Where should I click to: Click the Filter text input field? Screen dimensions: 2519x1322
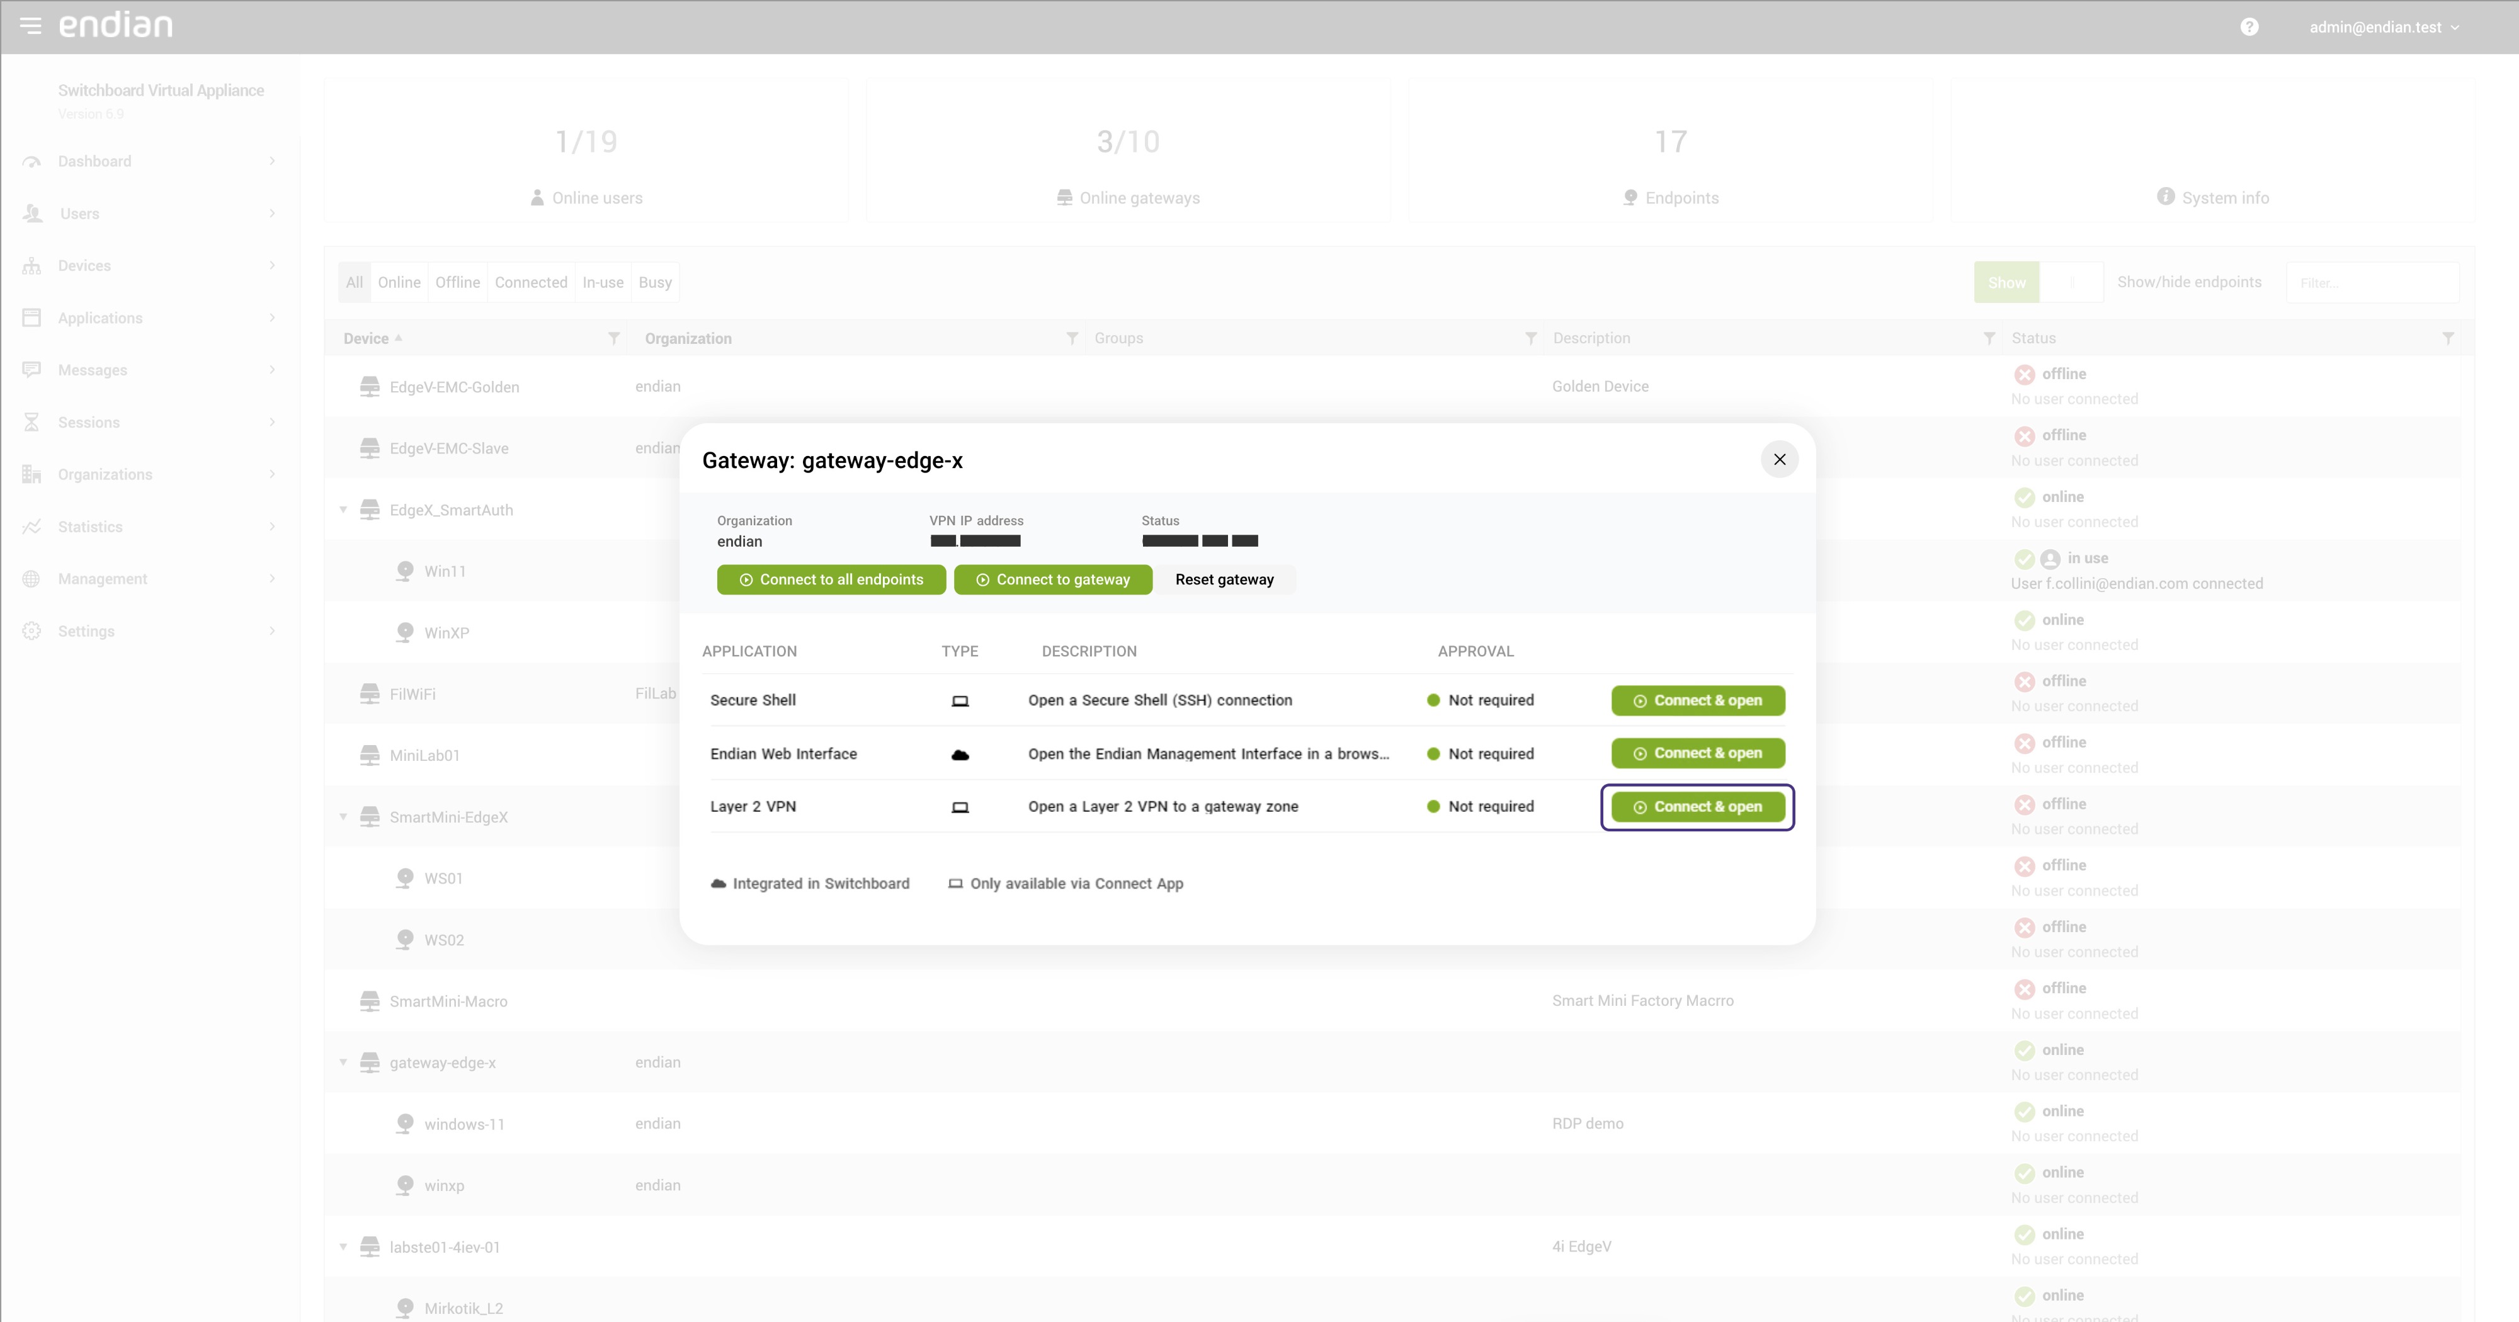coord(2372,283)
